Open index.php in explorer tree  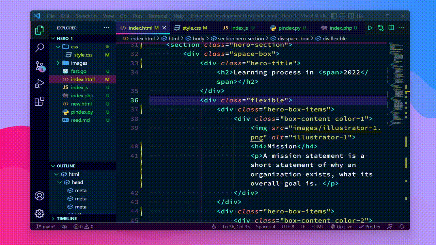coord(82,96)
